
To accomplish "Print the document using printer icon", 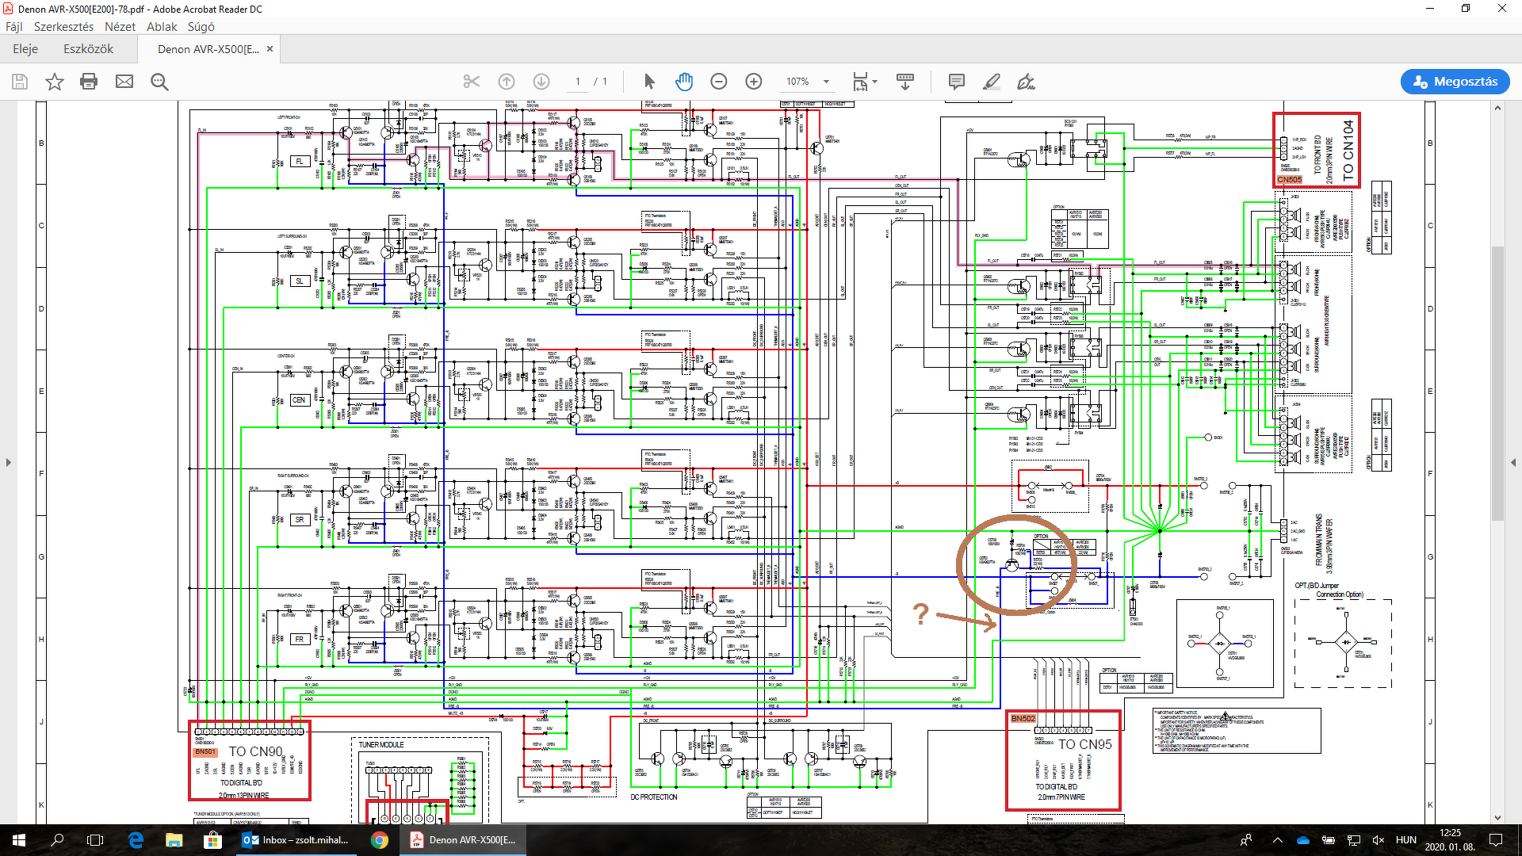I will click(89, 82).
